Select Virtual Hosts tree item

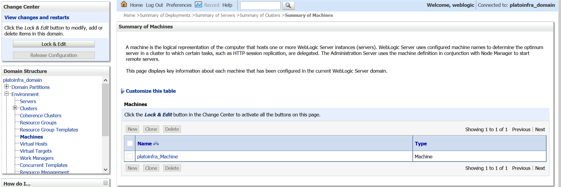34,144
